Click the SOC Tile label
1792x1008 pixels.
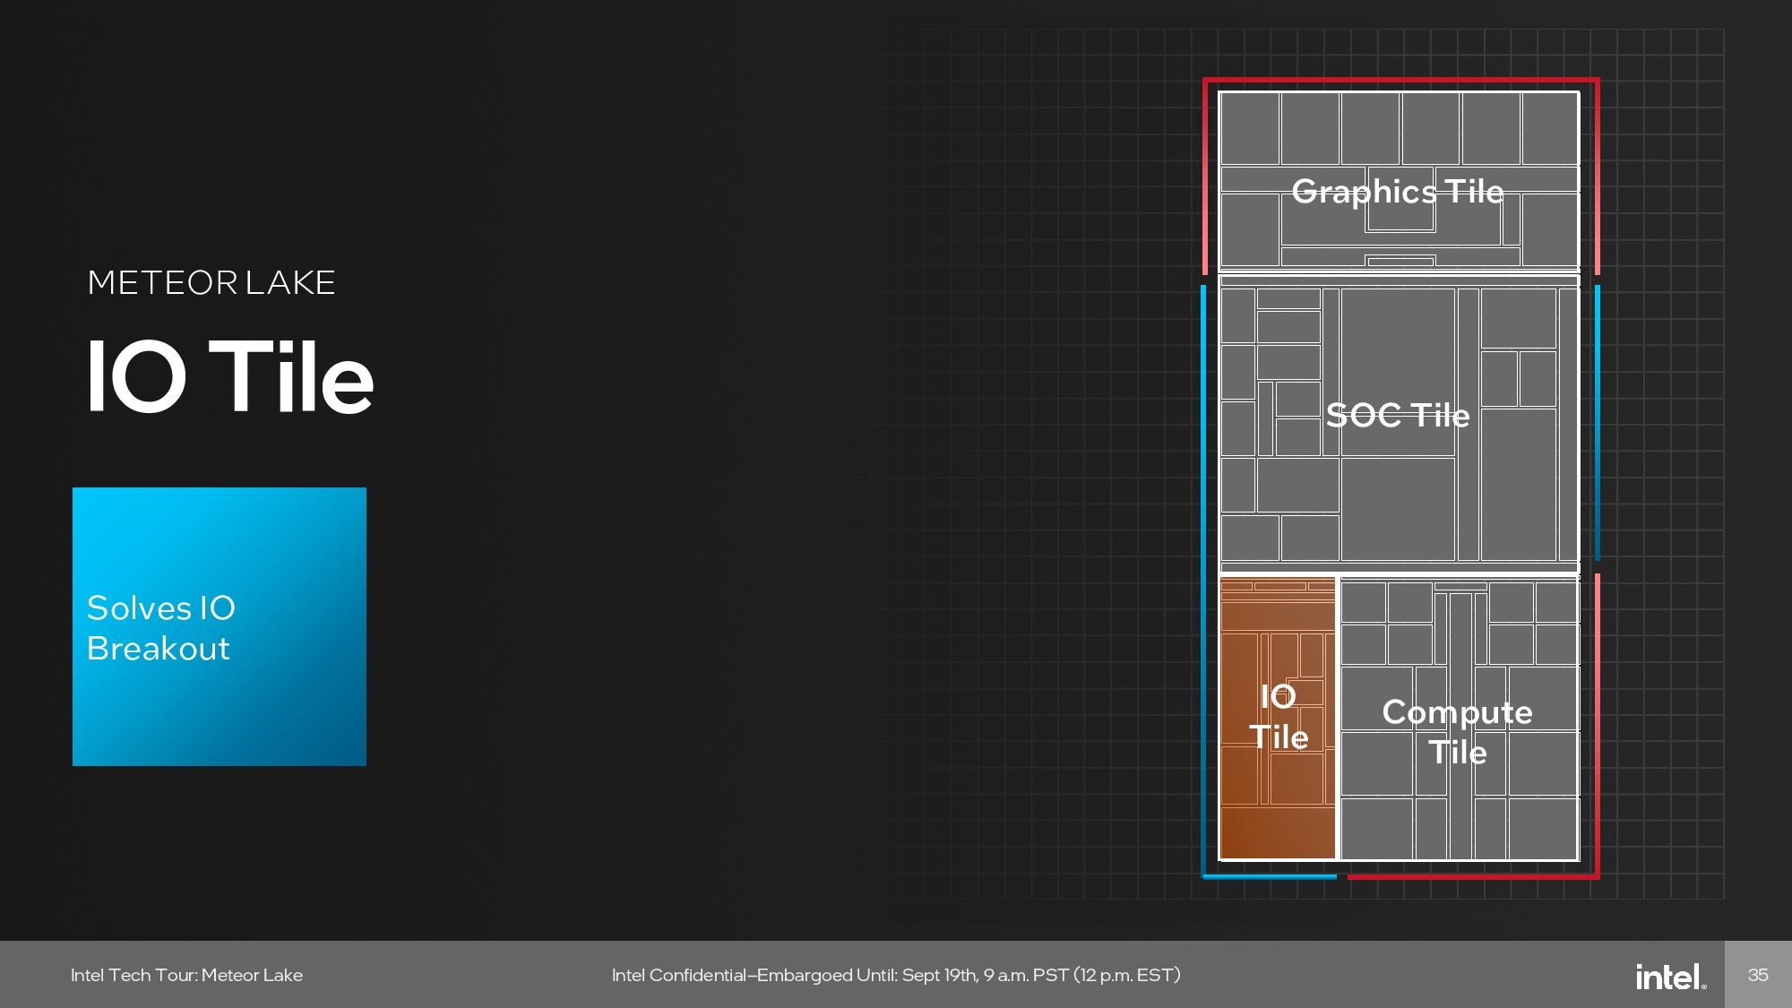coord(1397,415)
